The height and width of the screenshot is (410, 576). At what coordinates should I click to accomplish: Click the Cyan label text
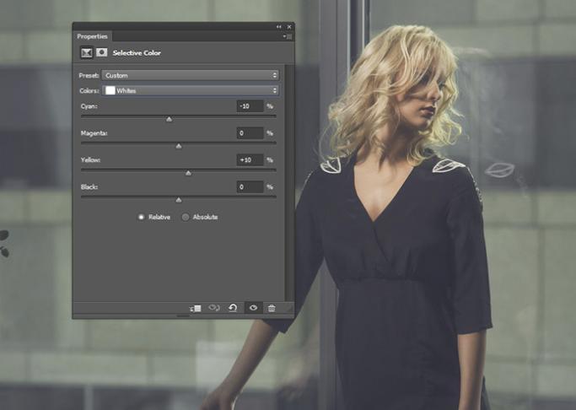click(x=89, y=106)
